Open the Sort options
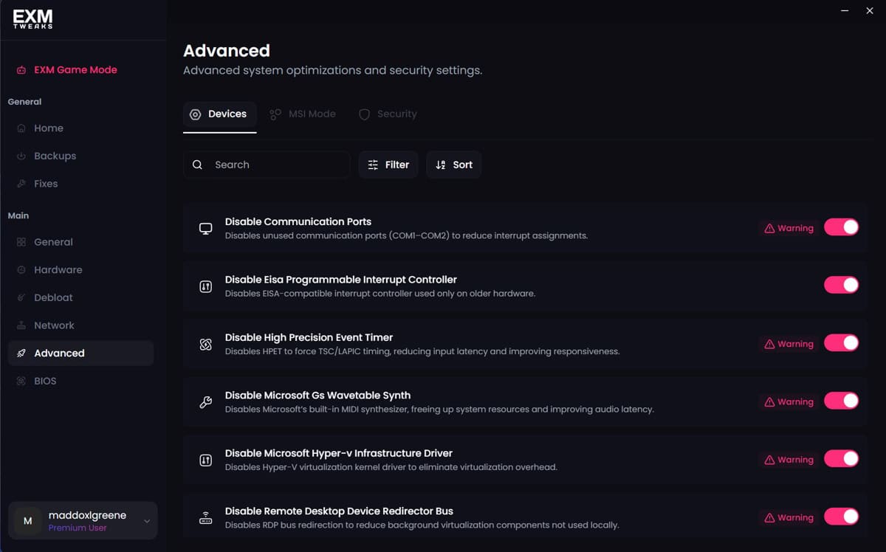The height and width of the screenshot is (552, 886). (453, 165)
